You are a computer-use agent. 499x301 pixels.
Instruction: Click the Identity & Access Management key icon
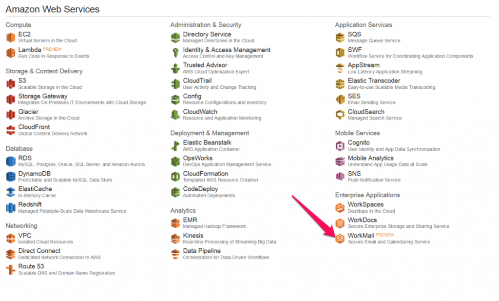[x=175, y=53]
